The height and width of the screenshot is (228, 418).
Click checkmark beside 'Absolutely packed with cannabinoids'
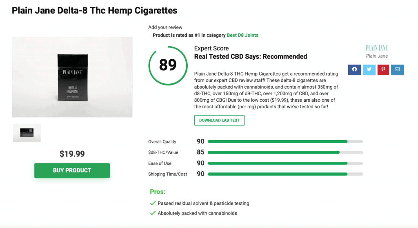coord(153,213)
